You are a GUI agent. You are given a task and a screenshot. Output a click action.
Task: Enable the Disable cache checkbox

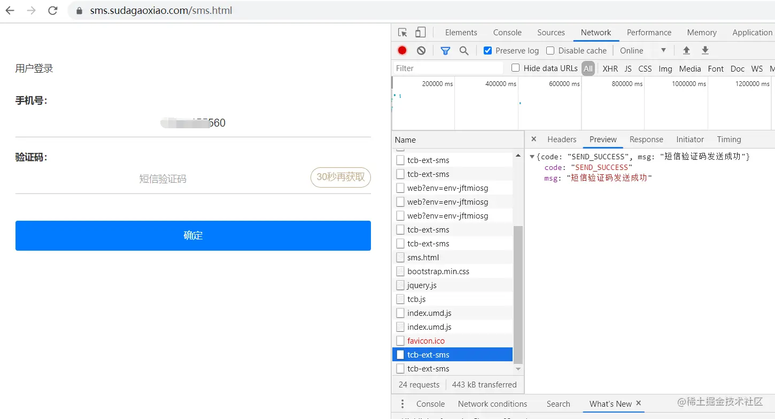click(550, 50)
